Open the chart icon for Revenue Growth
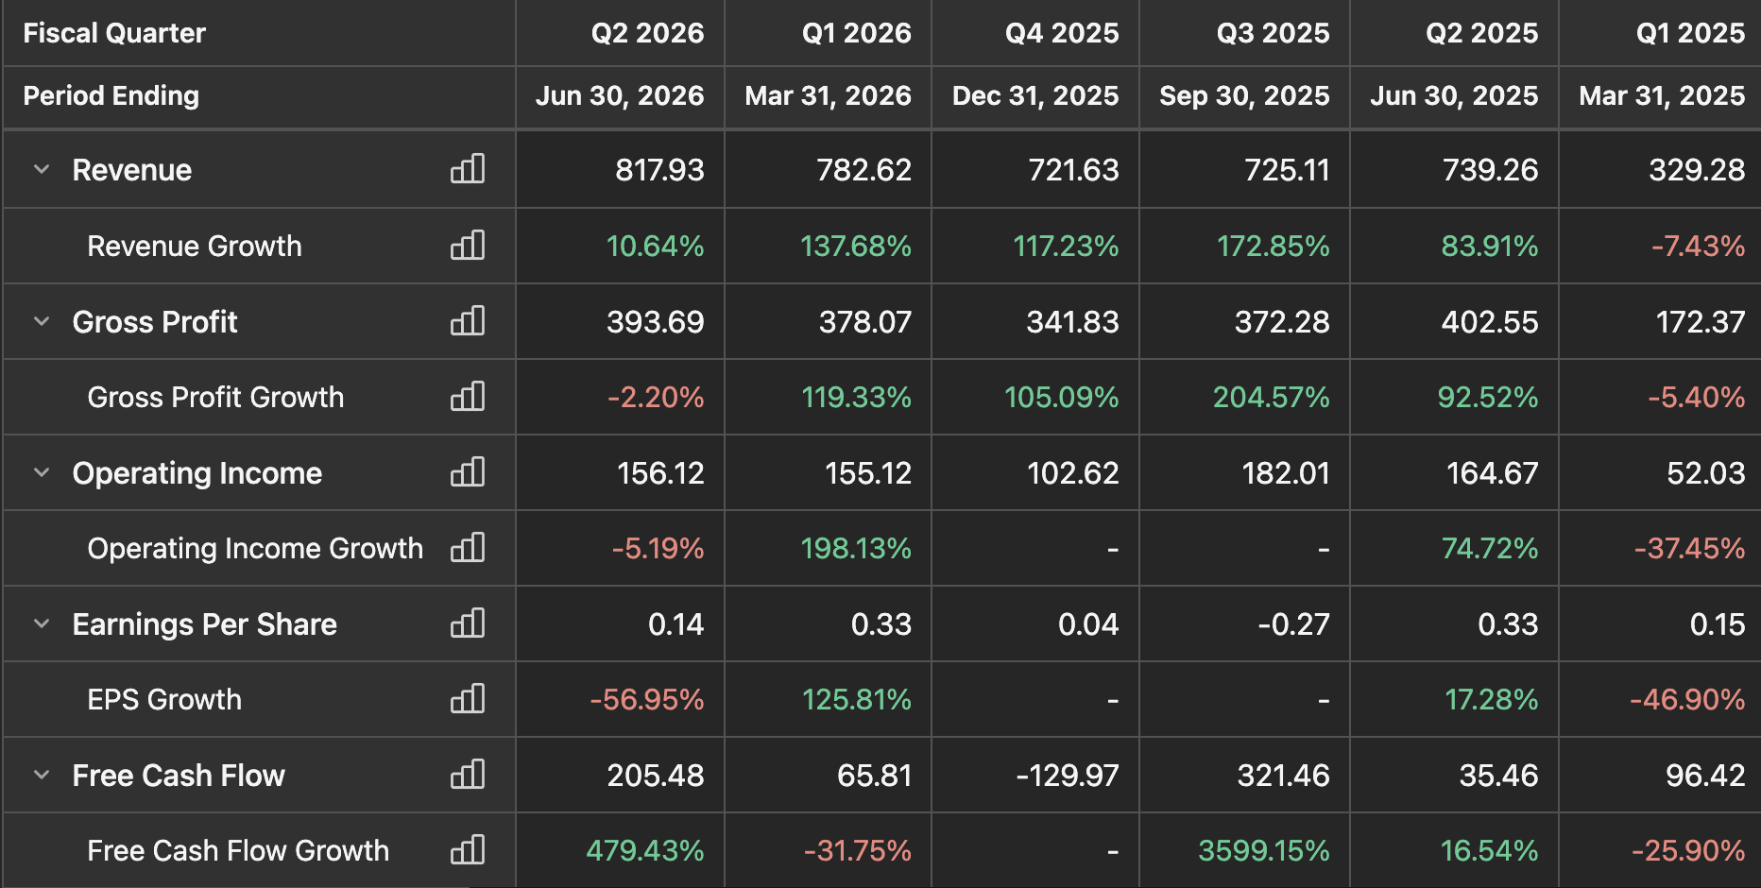 tap(468, 246)
